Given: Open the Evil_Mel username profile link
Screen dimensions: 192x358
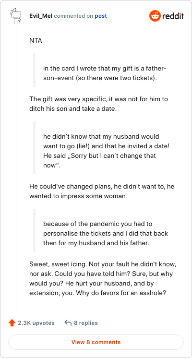Looking at the screenshot, I should pyautogui.click(x=41, y=16).
